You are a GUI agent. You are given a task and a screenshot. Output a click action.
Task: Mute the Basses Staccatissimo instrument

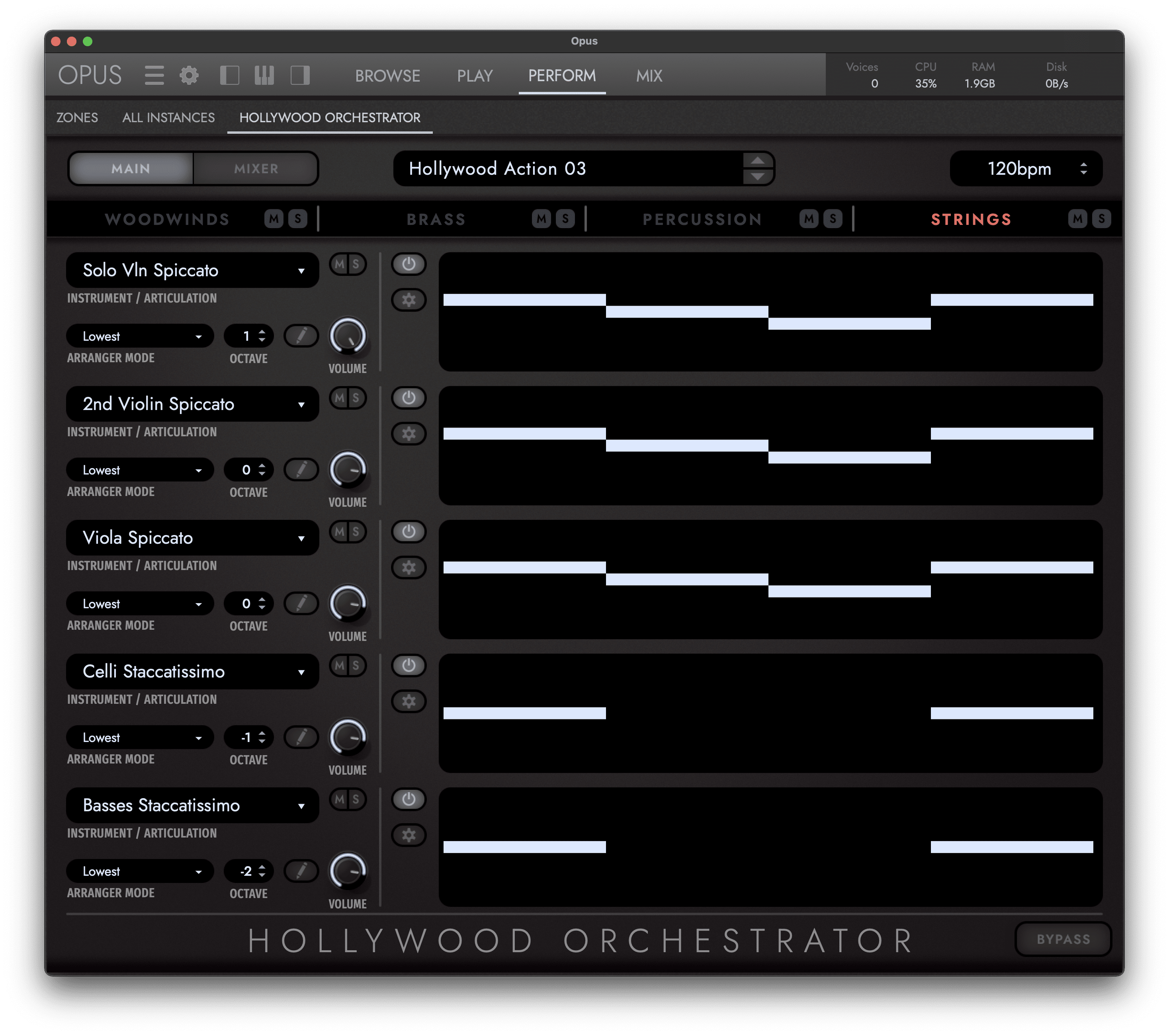point(340,799)
